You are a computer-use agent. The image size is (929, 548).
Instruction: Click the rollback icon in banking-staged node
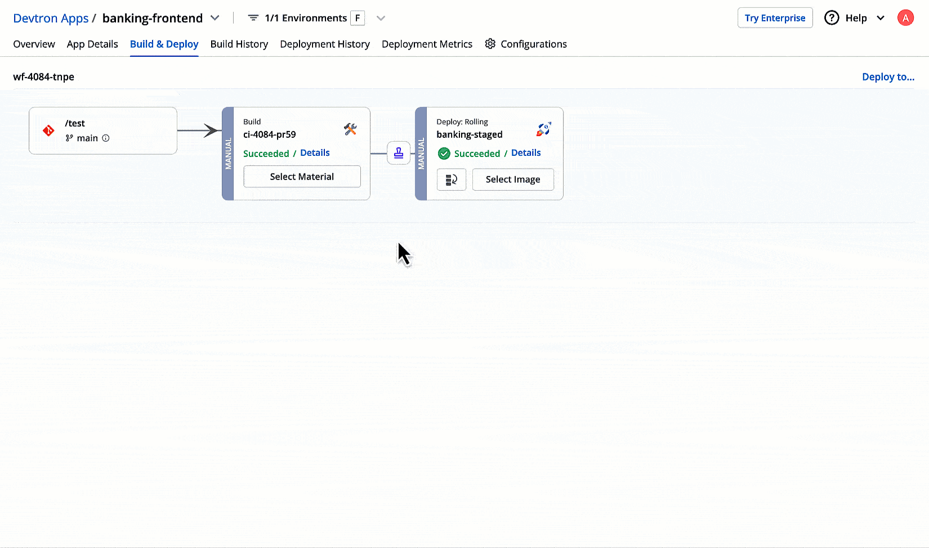(452, 179)
